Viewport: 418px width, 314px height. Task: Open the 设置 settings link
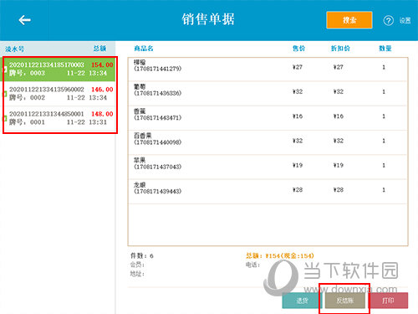click(x=405, y=21)
